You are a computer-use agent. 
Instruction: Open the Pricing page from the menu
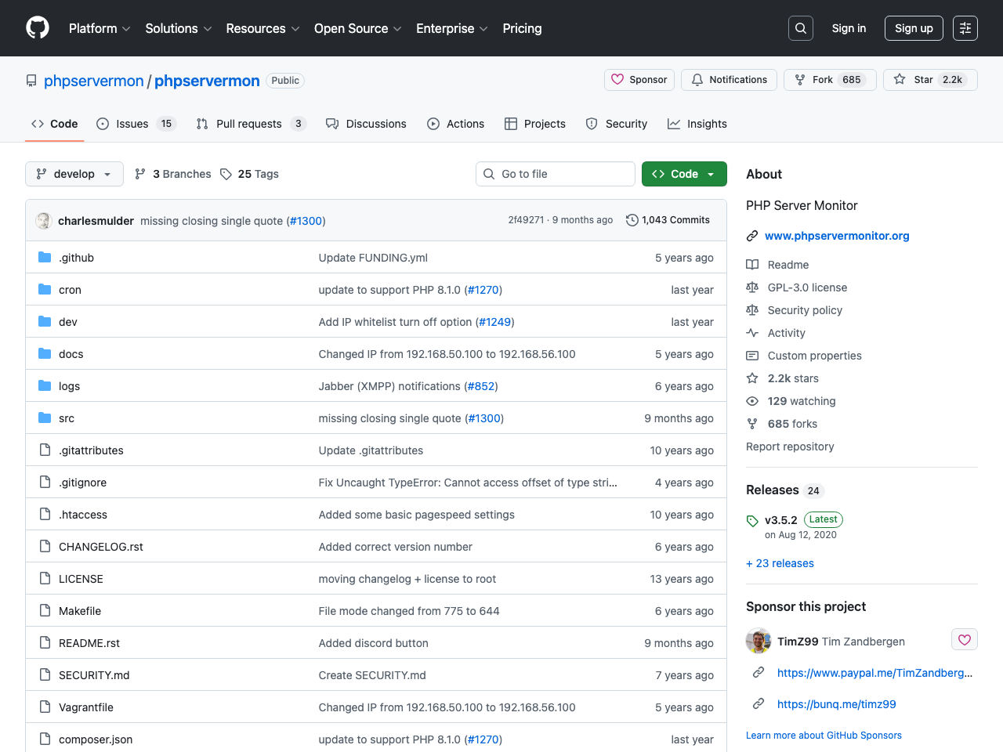tap(522, 28)
